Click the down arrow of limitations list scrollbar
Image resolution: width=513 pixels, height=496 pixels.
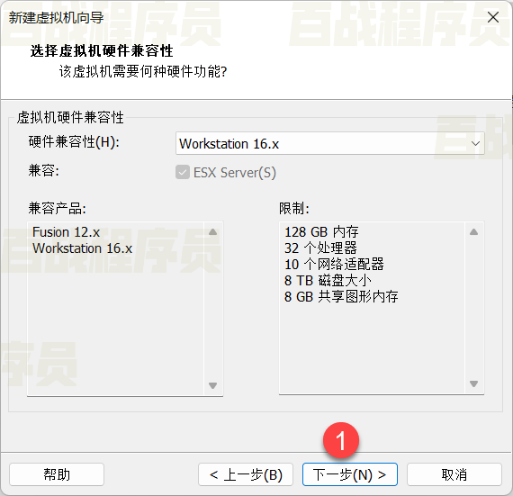click(473, 383)
